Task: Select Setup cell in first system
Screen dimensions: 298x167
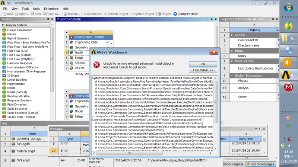Action: [x=79, y=58]
